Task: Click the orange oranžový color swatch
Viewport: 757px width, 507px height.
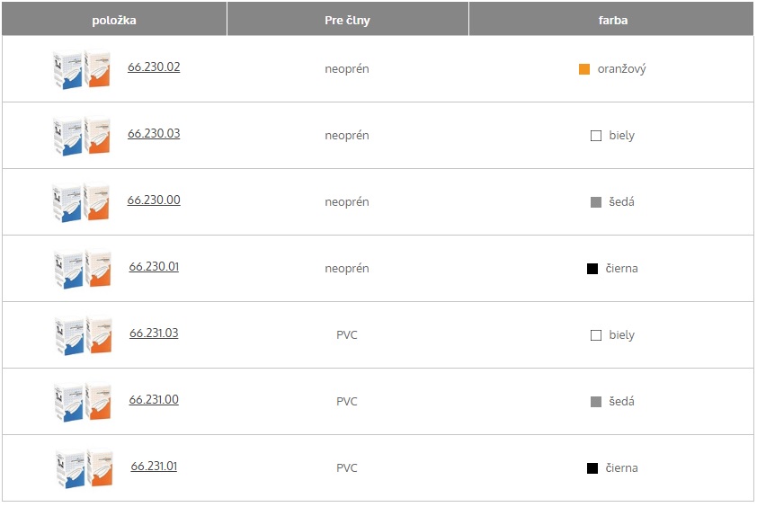Action: tap(584, 69)
